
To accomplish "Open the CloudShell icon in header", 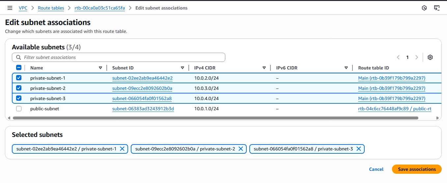I will coord(437,8).
